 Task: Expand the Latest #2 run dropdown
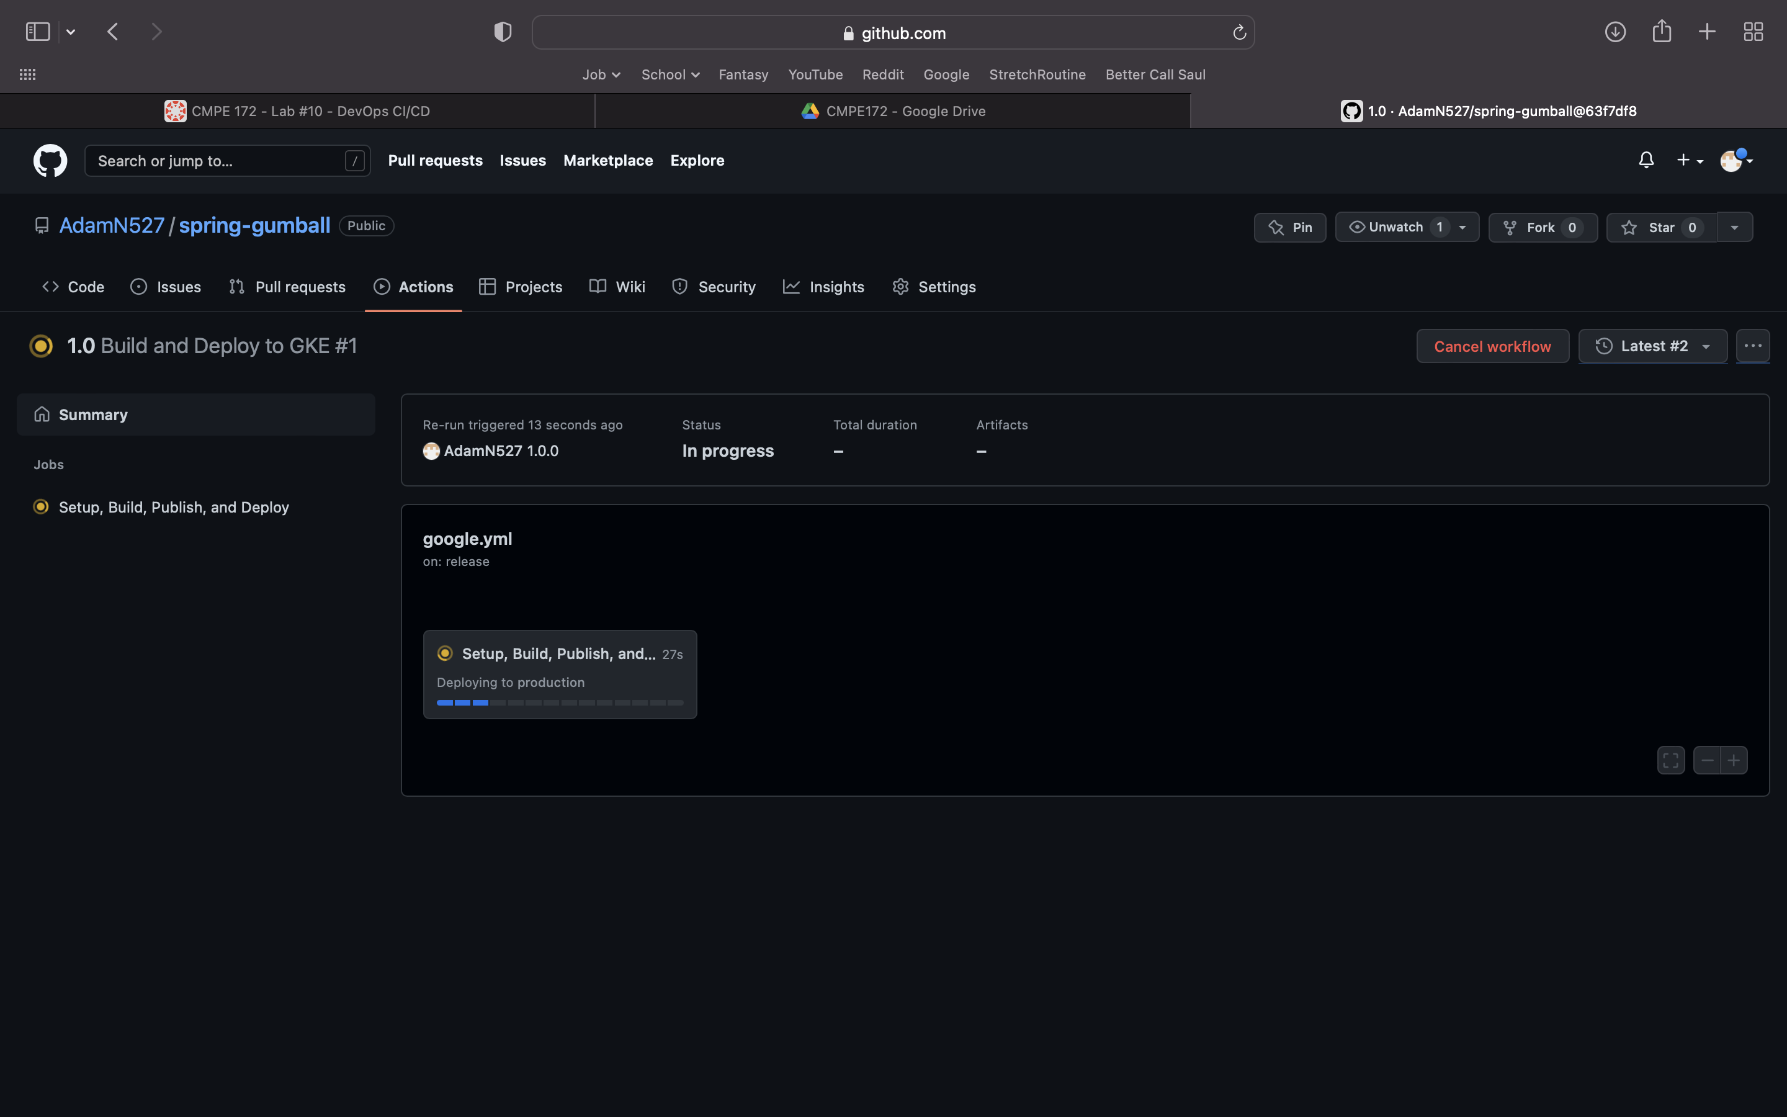click(x=1652, y=346)
